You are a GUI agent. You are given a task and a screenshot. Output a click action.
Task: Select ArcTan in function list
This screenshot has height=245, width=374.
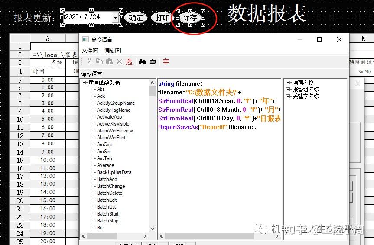[104, 158]
